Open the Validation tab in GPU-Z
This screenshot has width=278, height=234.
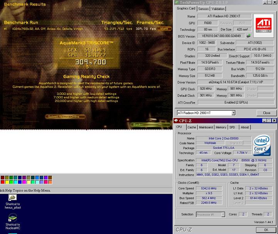click(218, 9)
